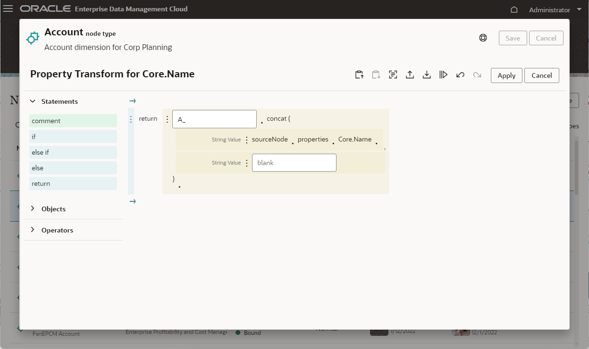Expand the Objects section

tap(33, 208)
